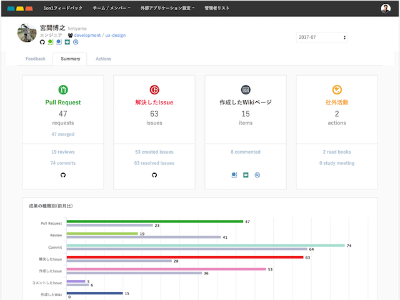The width and height of the screenshot is (400, 300).
Task: Click the green Pull Request card icon
Action: 63,89
